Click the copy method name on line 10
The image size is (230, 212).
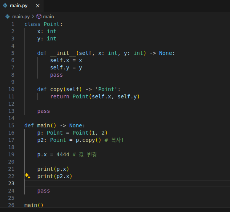(56, 89)
